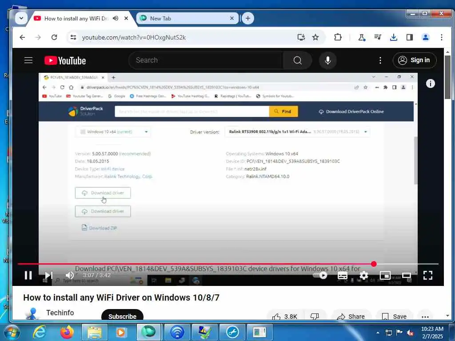455x341 pixels.
Task: Toggle autoplay switch in the player
Action: [x=320, y=275]
